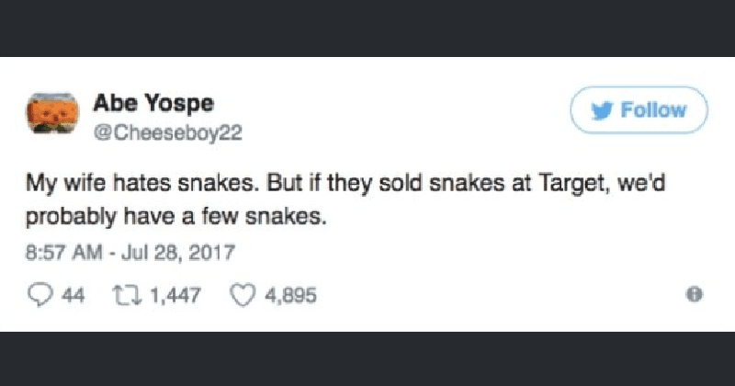Screen dimensions: 735x386
Task: Follow the account via Follow text
Action: (x=653, y=110)
